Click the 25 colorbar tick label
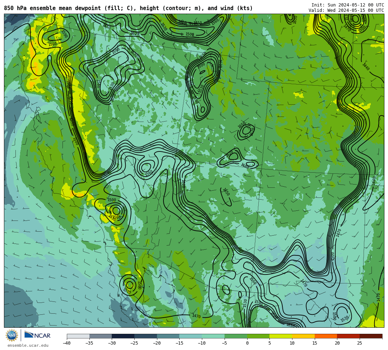This screenshot has width=388, height=350. [x=360, y=343]
